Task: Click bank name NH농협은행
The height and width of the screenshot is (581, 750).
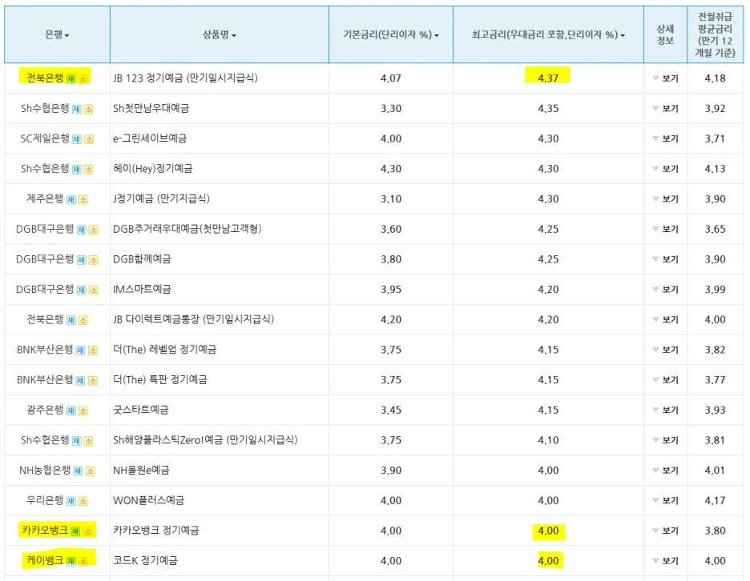Action: click(45, 470)
